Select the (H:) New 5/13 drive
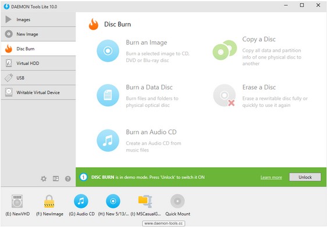The height and width of the screenshot is (227, 328). (x=113, y=201)
